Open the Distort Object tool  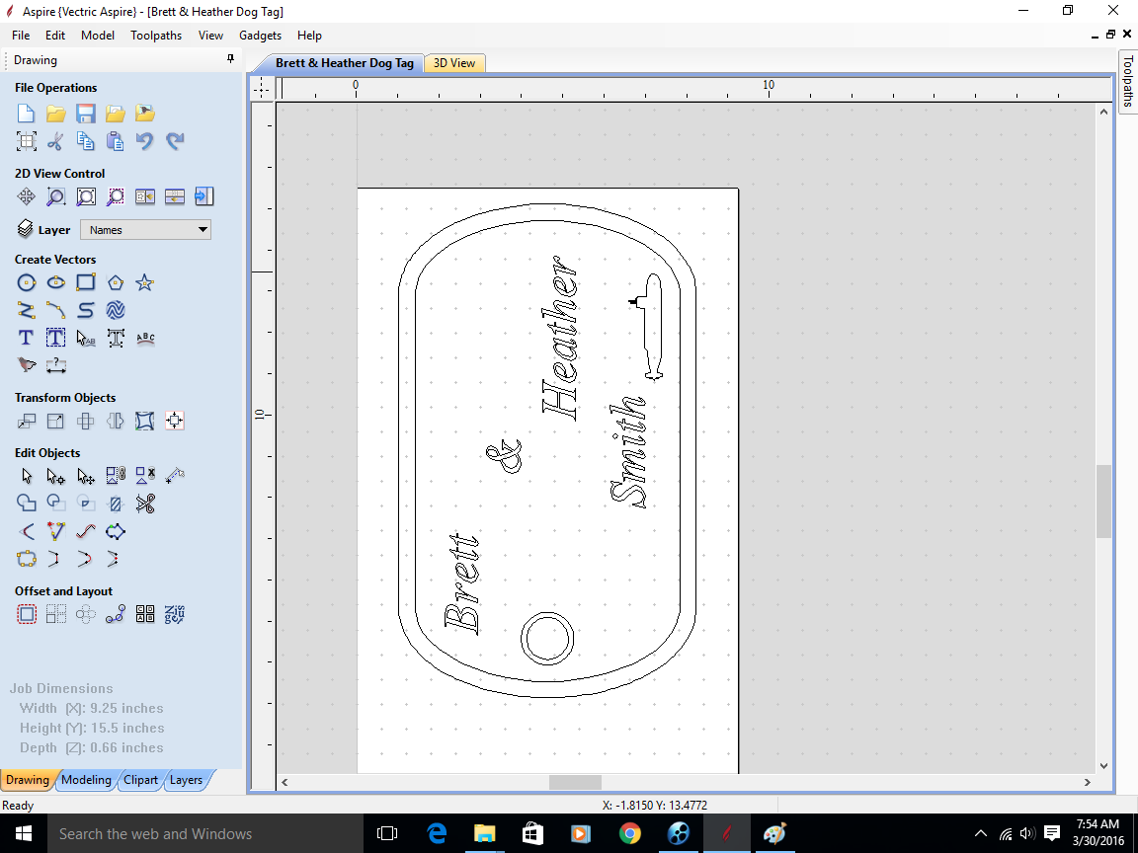(x=145, y=421)
